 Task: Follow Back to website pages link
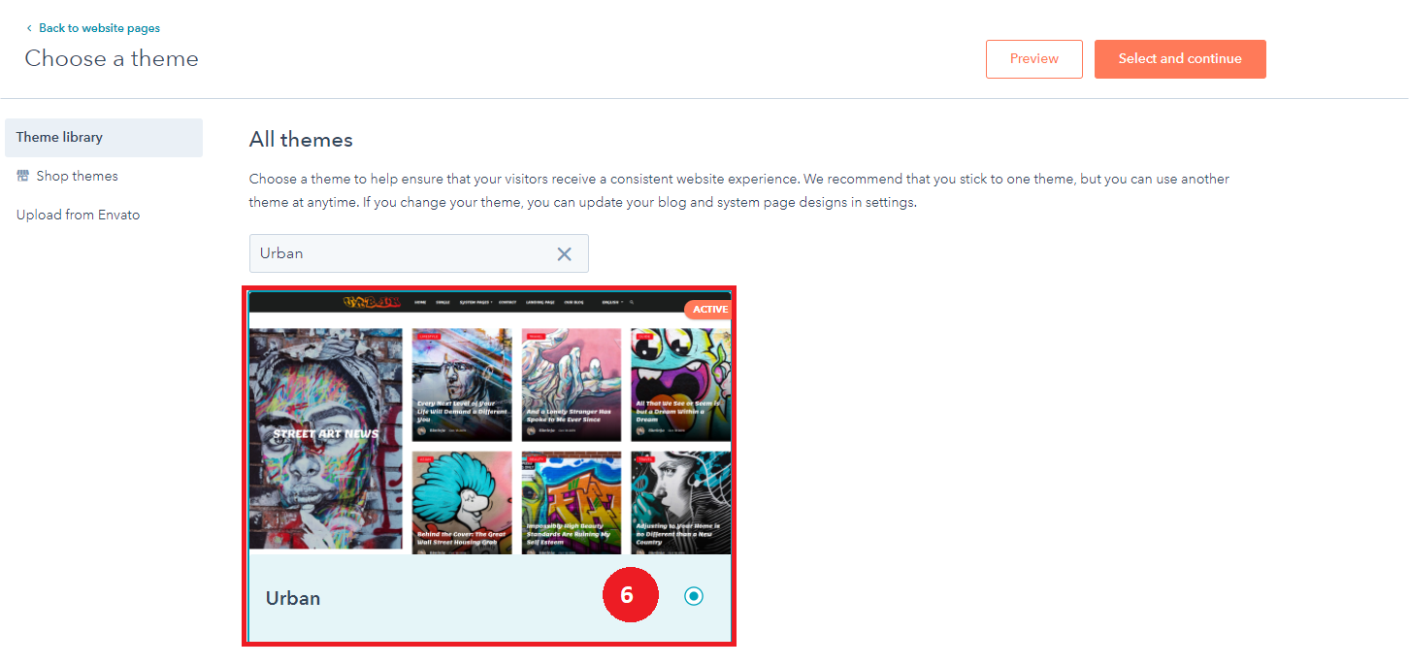coord(99,28)
